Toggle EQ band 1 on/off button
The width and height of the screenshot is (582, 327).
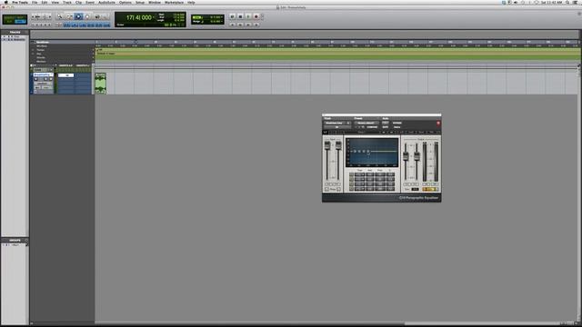352,175
